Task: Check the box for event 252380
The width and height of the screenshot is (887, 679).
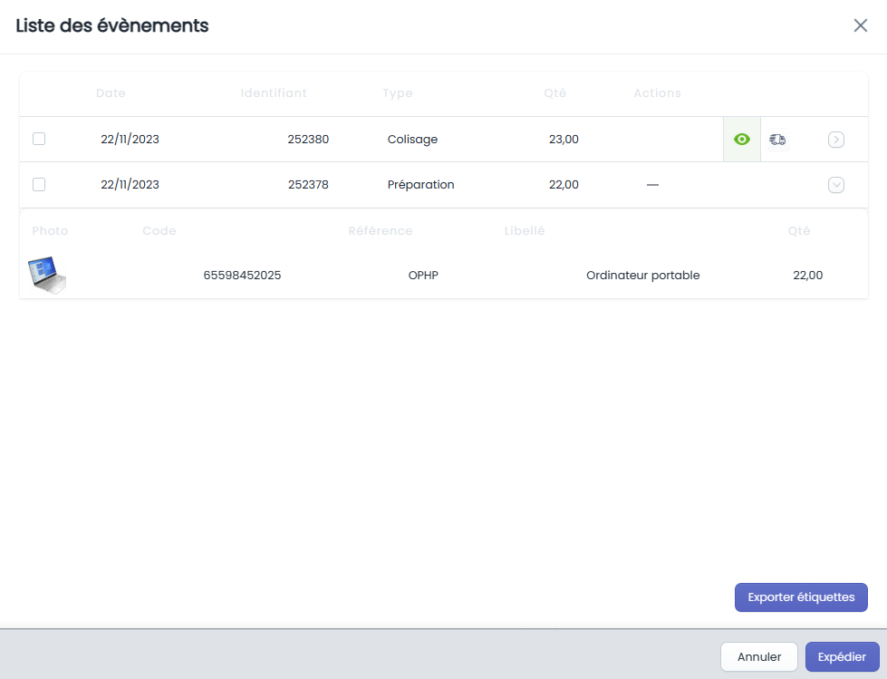Action: [39, 139]
